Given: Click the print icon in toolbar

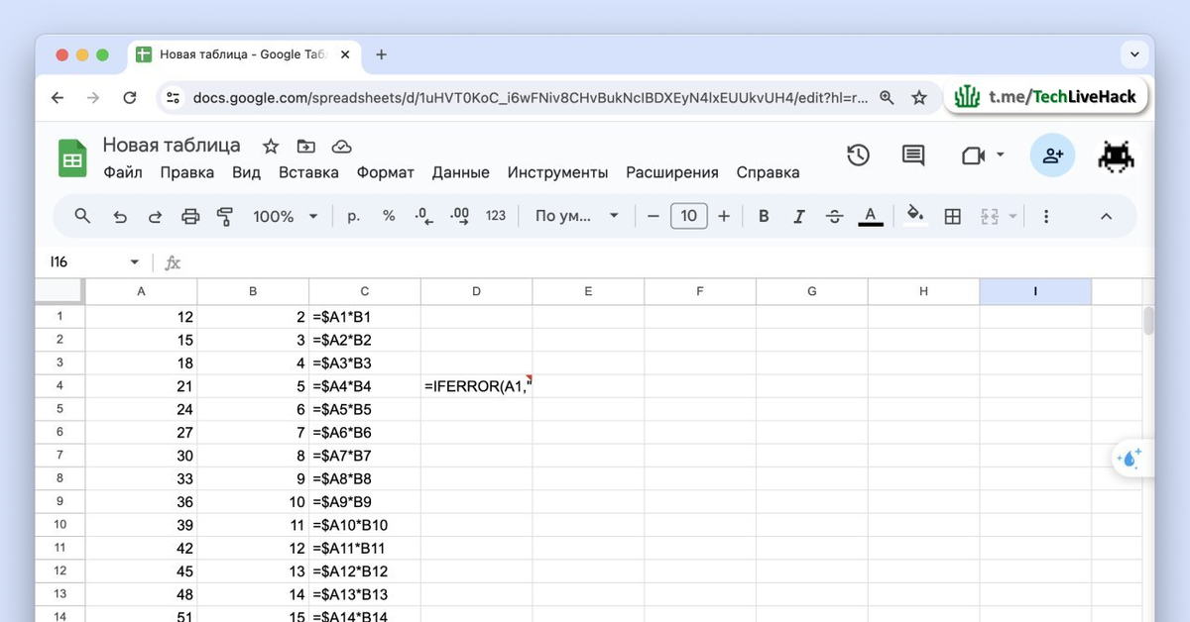Looking at the screenshot, I should (190, 216).
